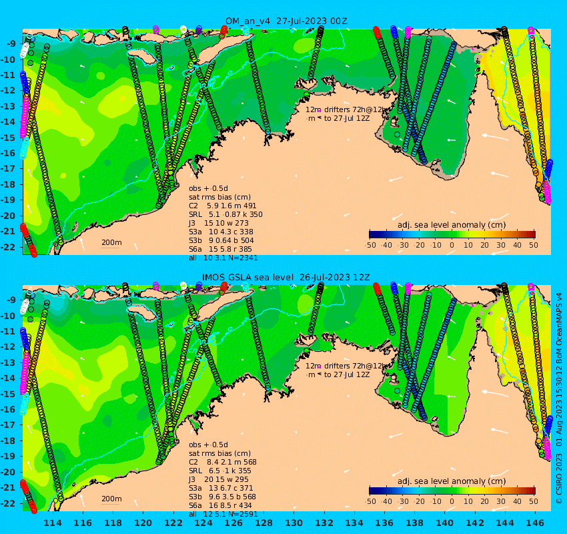
Task: Click longitude axis label 126
Action: (233, 523)
